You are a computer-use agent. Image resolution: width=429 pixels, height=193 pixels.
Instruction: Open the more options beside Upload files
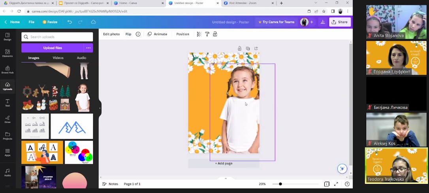click(88, 48)
